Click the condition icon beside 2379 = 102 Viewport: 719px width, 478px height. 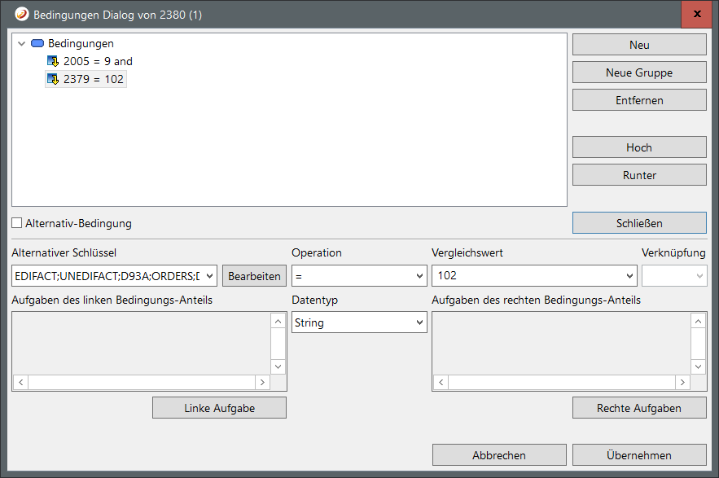pos(53,79)
